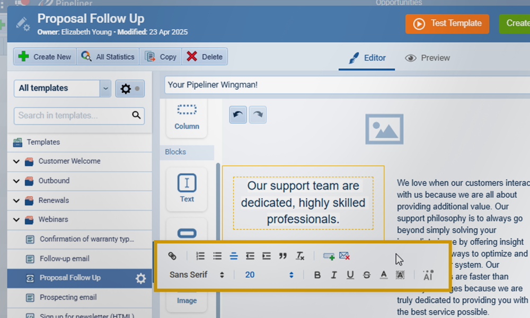Add the Text block

click(x=187, y=188)
